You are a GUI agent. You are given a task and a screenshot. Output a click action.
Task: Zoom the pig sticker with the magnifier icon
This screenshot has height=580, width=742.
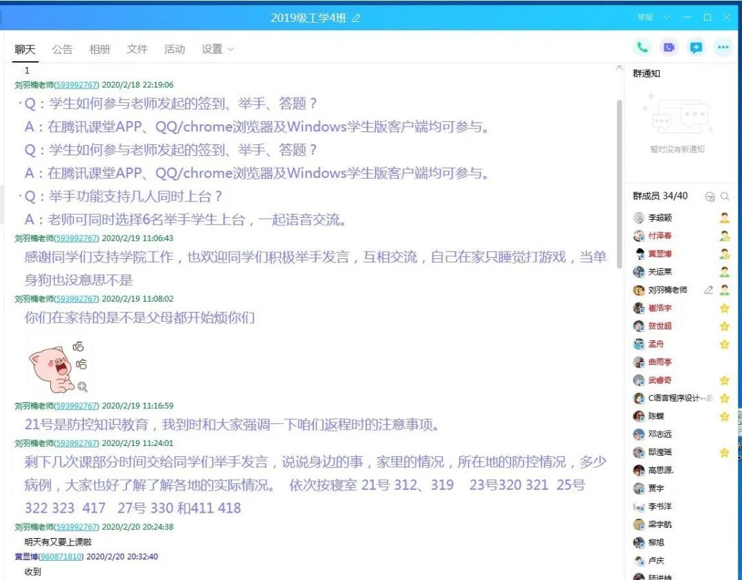tap(82, 387)
